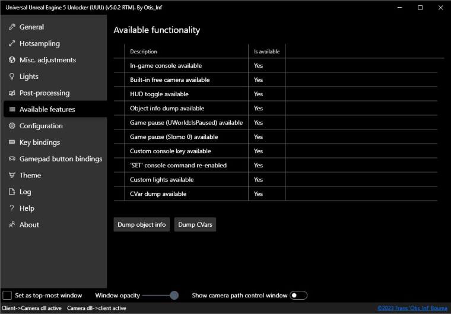Click the question mark icon beside Help
The image size is (451, 314).
(12, 208)
